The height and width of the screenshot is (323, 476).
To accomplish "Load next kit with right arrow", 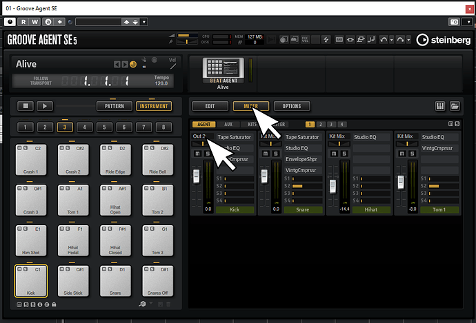I will [125, 64].
